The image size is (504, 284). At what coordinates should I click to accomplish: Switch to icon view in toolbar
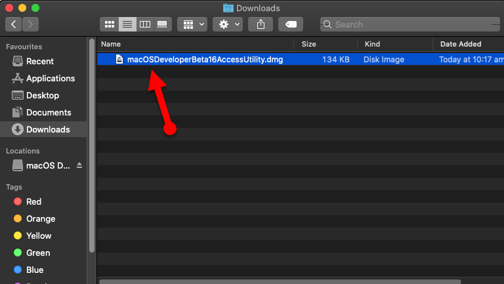110,24
